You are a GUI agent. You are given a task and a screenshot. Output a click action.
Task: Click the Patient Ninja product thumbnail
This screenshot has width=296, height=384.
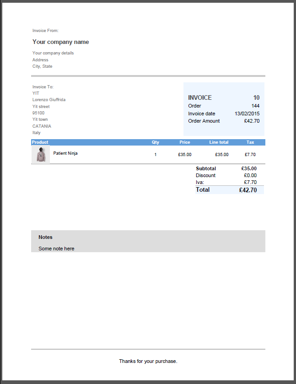pos(41,155)
